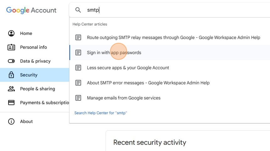The height and width of the screenshot is (151, 270).
Task: Open Less secure apps & your Google Account
Action: coord(128,67)
